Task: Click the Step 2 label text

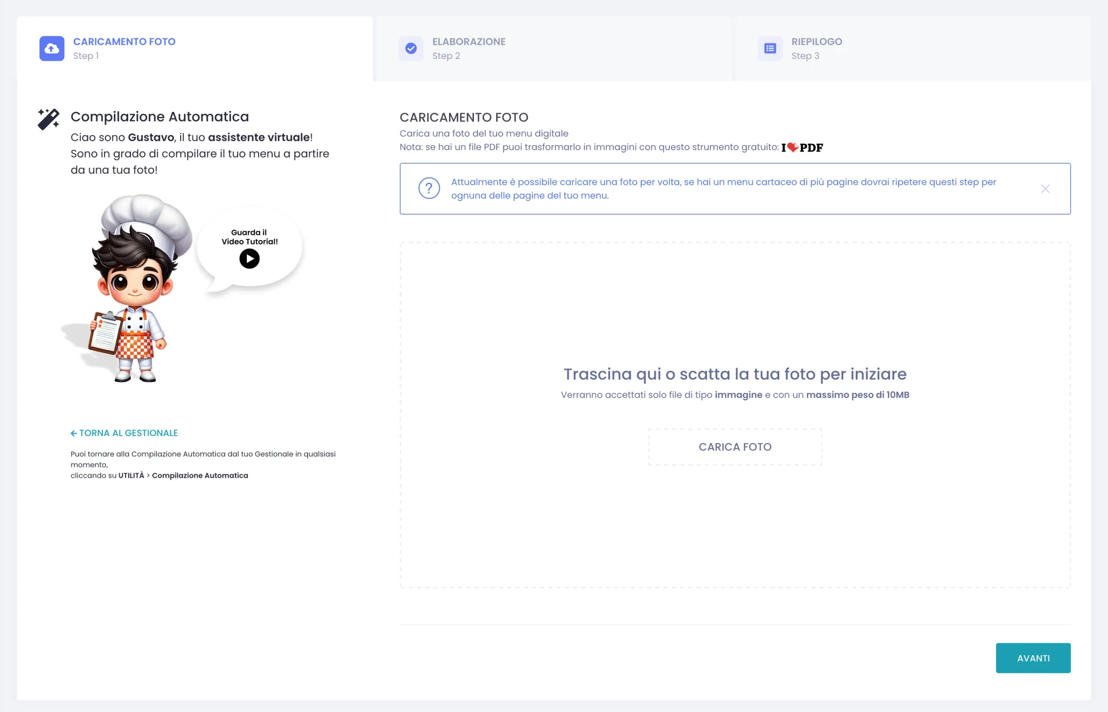Action: click(446, 56)
